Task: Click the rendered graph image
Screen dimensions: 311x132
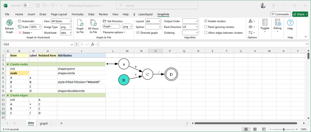Action: pos(143,72)
